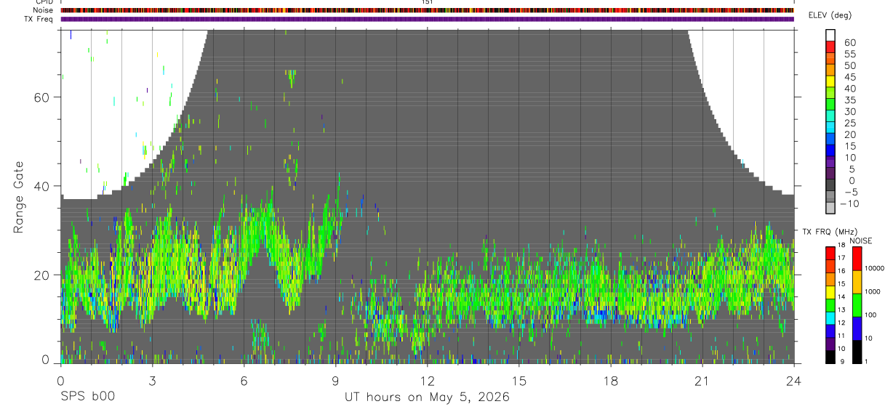The height and width of the screenshot is (412, 893).
Task: Click the x-axis tick label '9'
Action: click(x=335, y=380)
